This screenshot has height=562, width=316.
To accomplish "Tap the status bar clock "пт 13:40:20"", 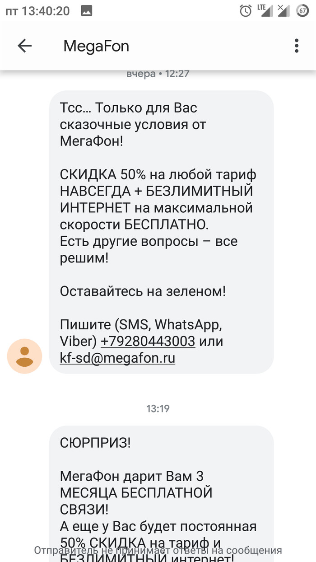I will (37, 10).
